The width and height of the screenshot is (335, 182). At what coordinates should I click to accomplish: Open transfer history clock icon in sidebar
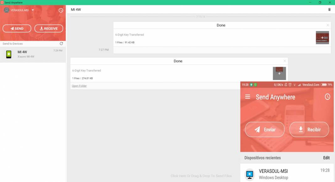pyautogui.click(x=61, y=10)
